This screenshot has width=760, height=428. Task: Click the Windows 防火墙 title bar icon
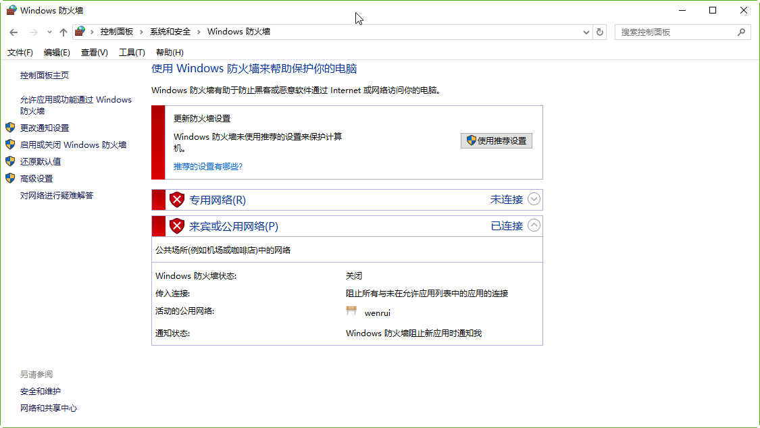[11, 10]
